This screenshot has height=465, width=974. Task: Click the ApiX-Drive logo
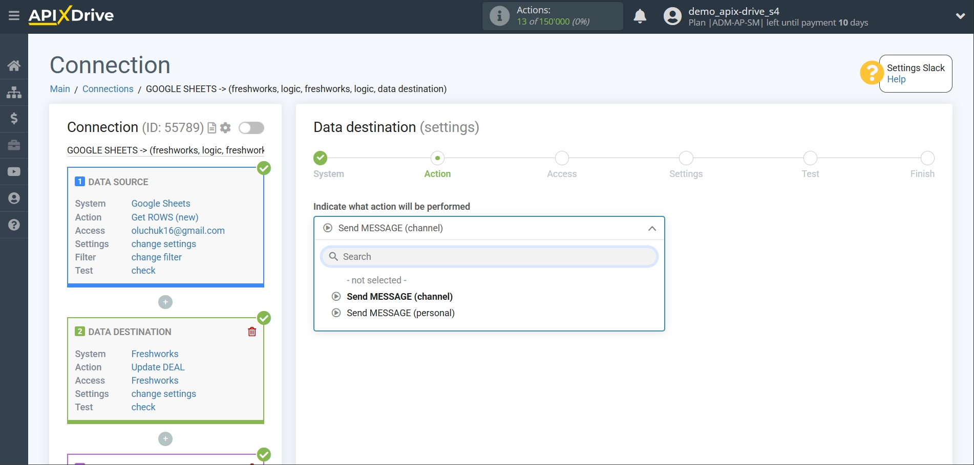coord(71,15)
